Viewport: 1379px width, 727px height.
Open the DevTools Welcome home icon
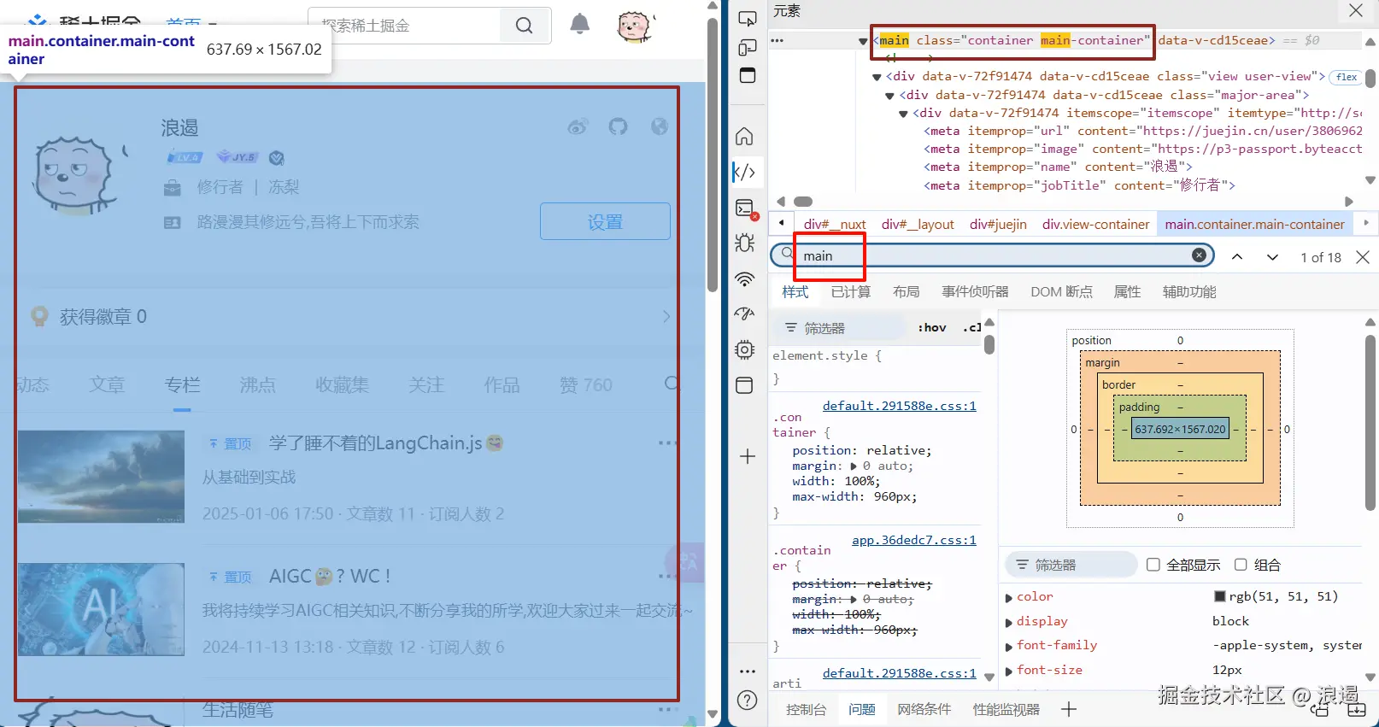coord(745,137)
